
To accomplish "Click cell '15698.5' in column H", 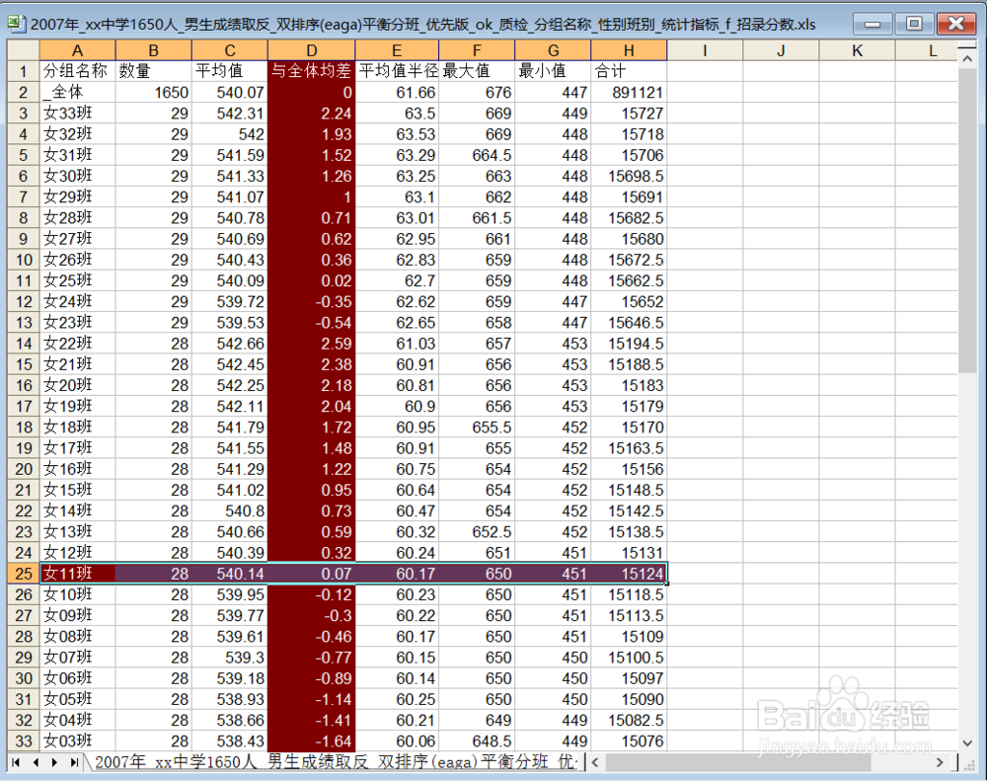I will tap(629, 176).
